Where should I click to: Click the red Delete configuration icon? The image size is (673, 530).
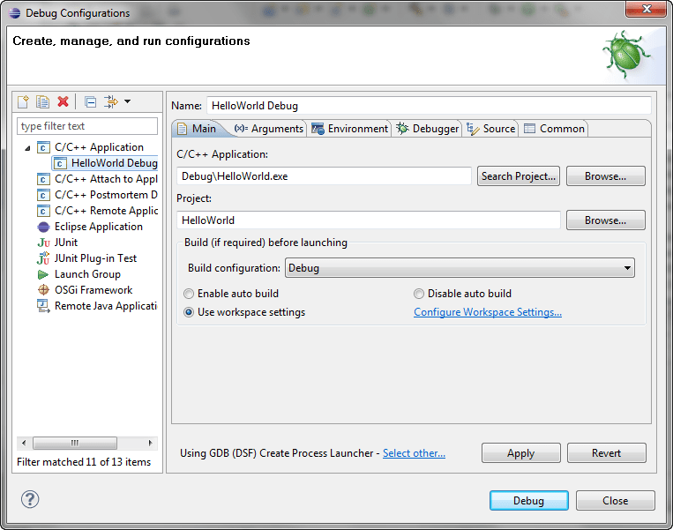[x=64, y=101]
